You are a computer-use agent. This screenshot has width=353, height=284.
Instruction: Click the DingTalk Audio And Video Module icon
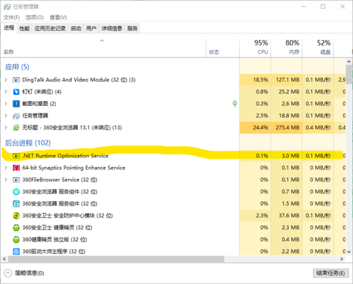coord(16,80)
